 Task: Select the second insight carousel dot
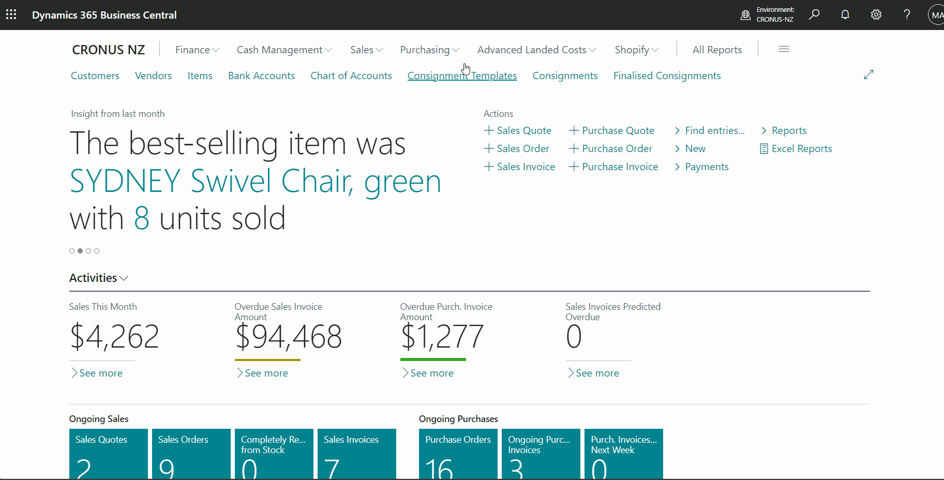(80, 251)
